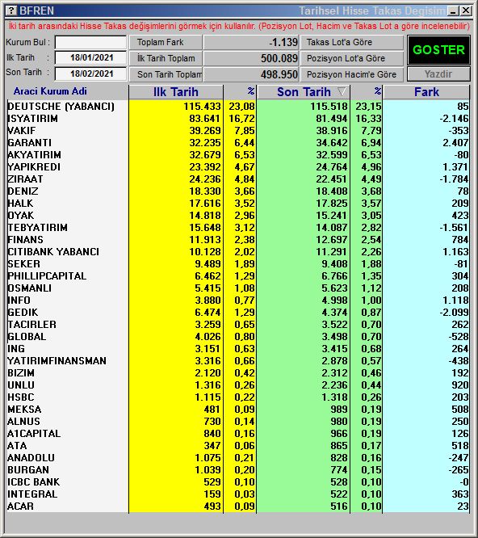Image resolution: width=478 pixels, height=538 pixels.
Task: Click the Kurum Bul search field
Action: (91, 43)
